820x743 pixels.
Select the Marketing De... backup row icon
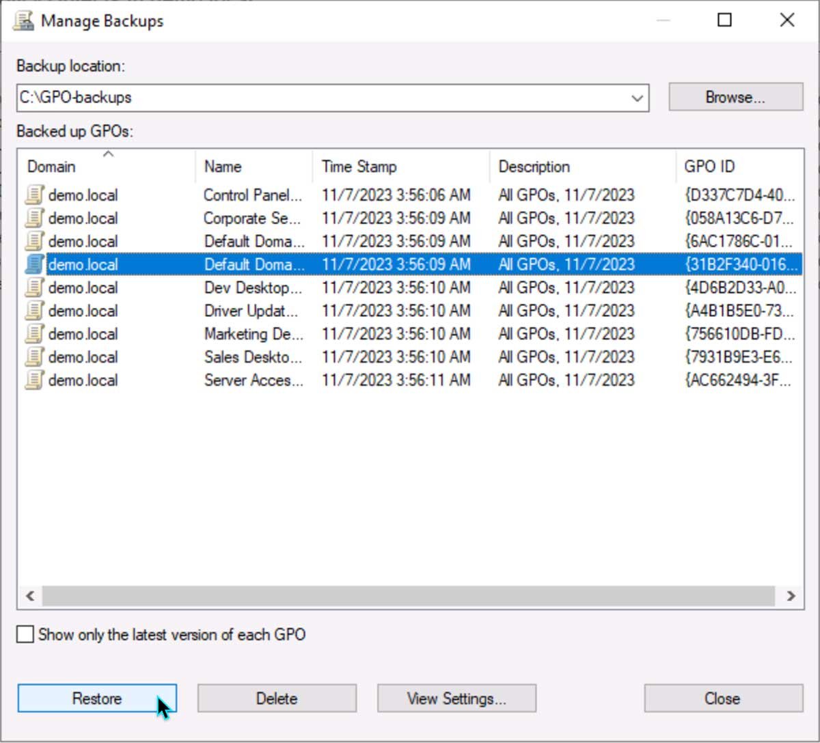tap(33, 335)
